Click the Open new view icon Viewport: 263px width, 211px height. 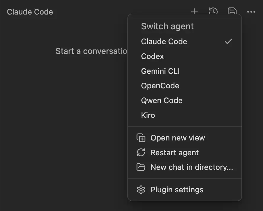coord(141,138)
